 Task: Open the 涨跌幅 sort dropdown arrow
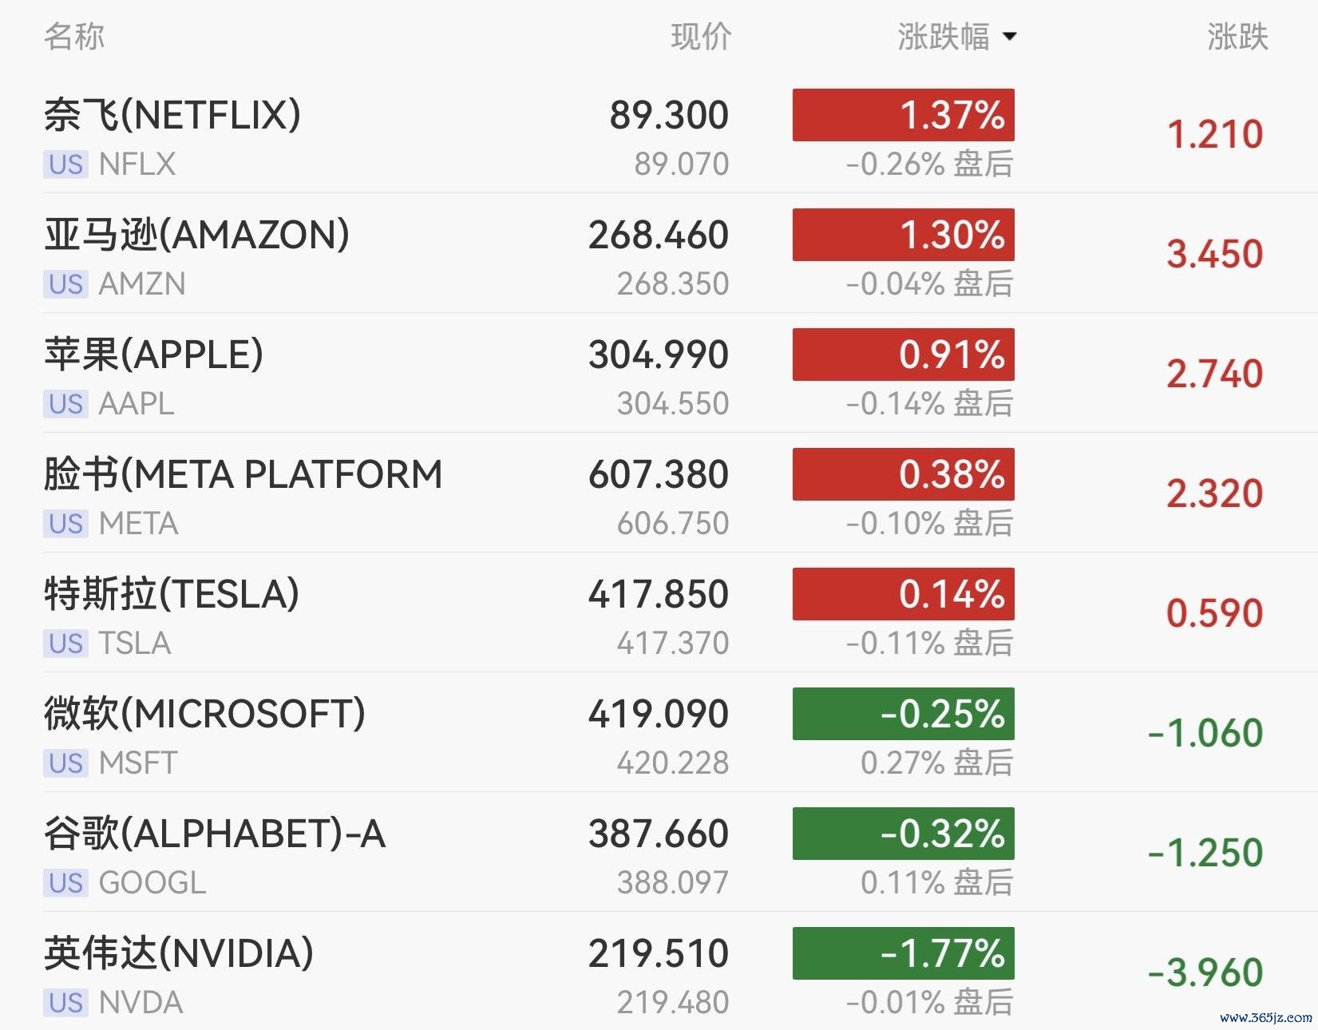[1009, 37]
